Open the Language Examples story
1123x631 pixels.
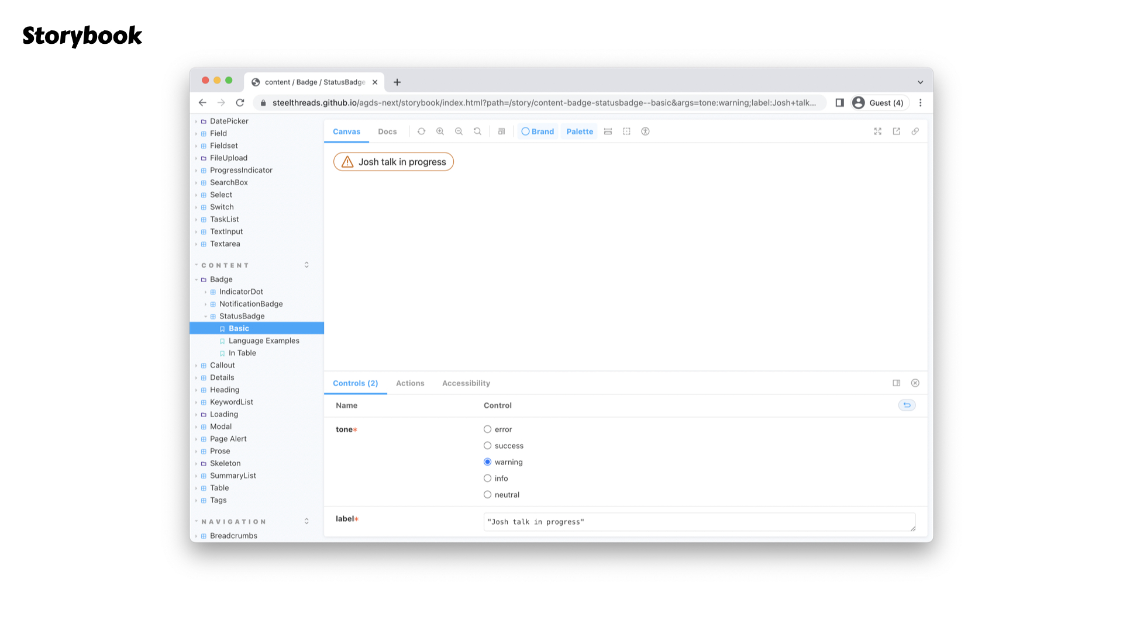264,341
